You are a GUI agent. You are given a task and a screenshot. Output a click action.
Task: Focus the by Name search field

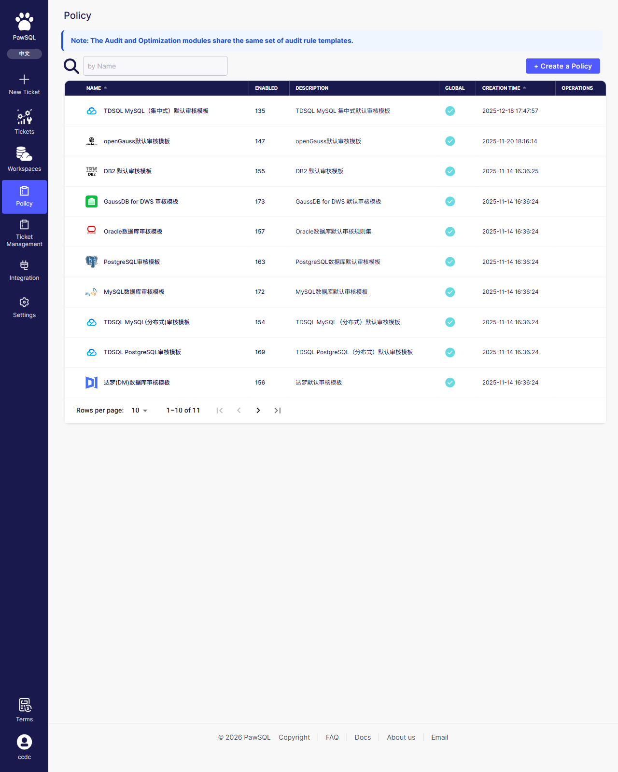(x=155, y=66)
